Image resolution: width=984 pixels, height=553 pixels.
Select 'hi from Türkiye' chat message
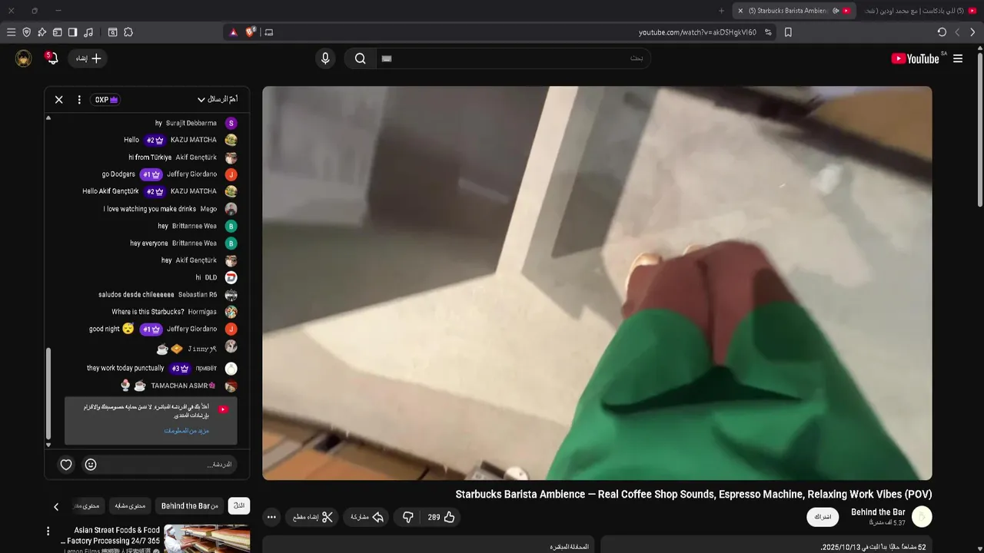pos(150,157)
